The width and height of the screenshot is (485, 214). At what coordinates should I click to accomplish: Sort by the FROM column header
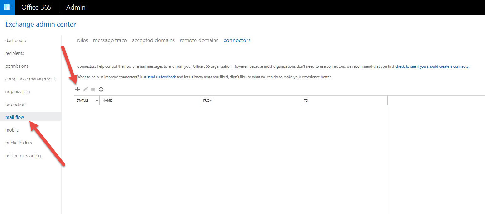[x=250, y=100]
